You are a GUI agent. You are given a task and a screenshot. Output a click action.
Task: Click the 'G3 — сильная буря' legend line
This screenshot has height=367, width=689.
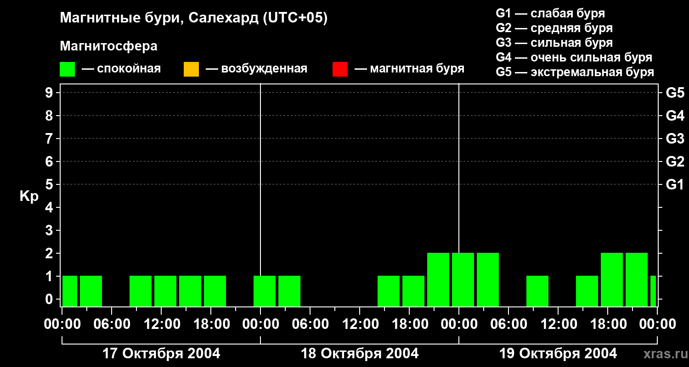[x=554, y=43]
